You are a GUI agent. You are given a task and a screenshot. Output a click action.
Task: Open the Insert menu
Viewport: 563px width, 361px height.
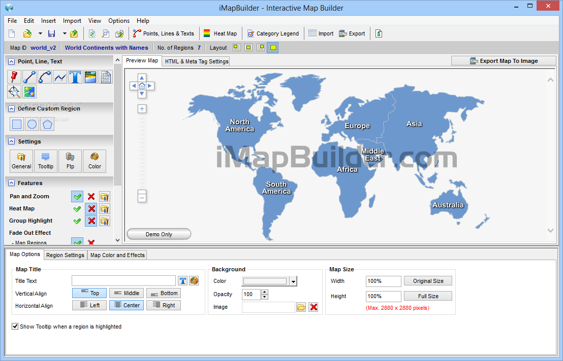[48, 21]
